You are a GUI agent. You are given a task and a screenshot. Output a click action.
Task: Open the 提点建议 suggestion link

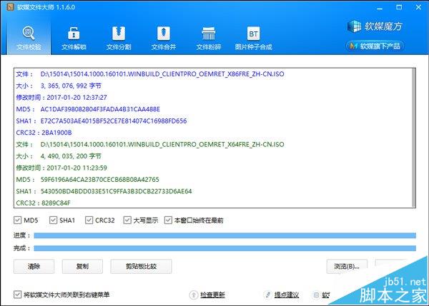287,295
